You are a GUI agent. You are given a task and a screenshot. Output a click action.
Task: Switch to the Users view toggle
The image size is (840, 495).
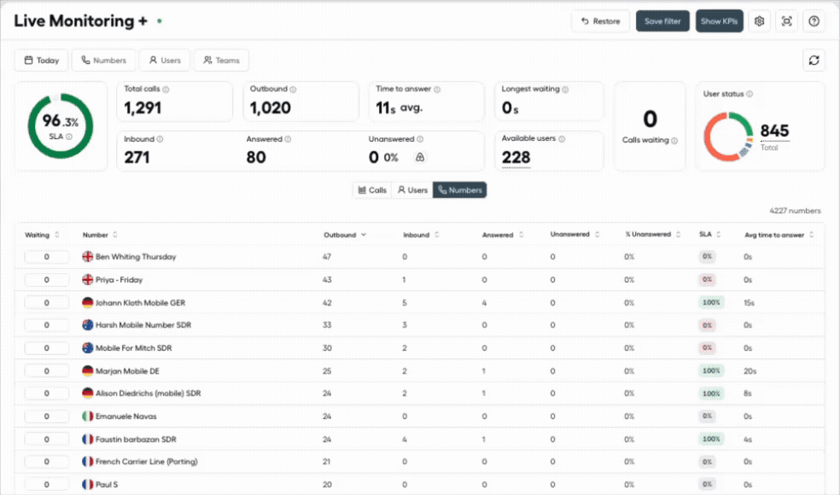412,190
